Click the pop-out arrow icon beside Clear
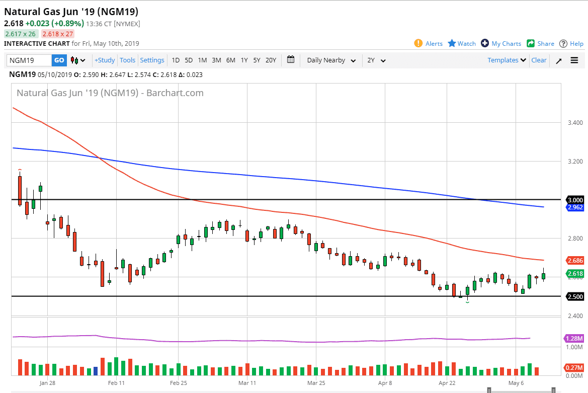This screenshot has height=393, width=588. point(559,61)
